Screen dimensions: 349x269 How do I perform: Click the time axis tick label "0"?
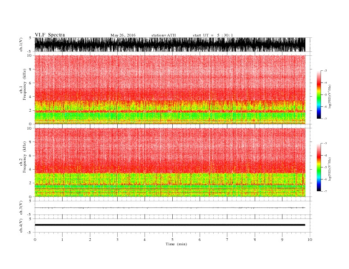click(x=35, y=240)
